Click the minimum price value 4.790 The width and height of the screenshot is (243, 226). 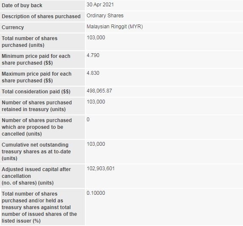click(x=93, y=55)
